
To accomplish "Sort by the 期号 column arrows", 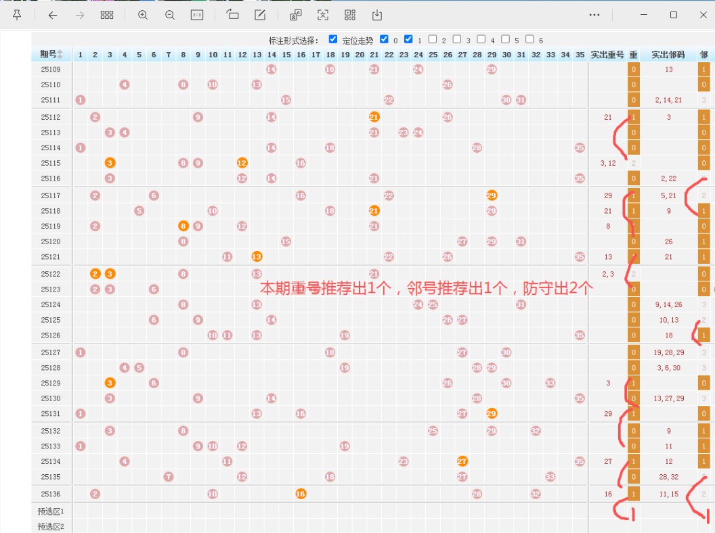I will coord(60,55).
